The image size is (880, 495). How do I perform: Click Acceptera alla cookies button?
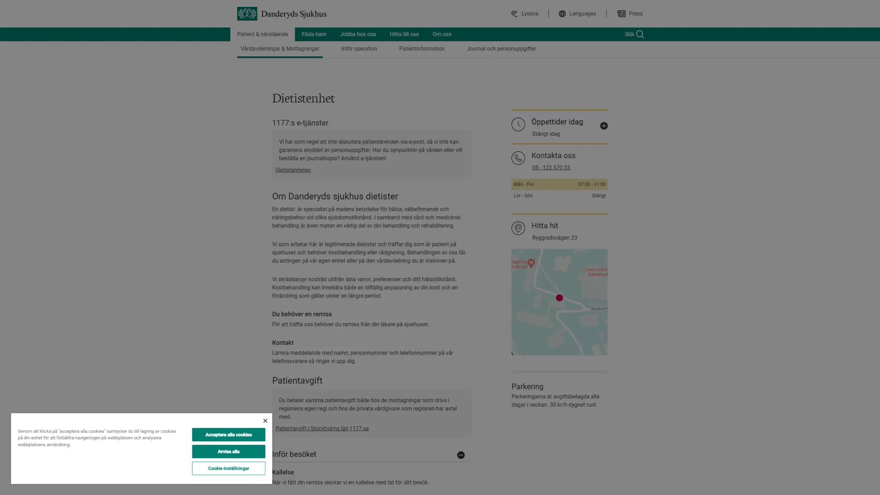[x=229, y=435]
